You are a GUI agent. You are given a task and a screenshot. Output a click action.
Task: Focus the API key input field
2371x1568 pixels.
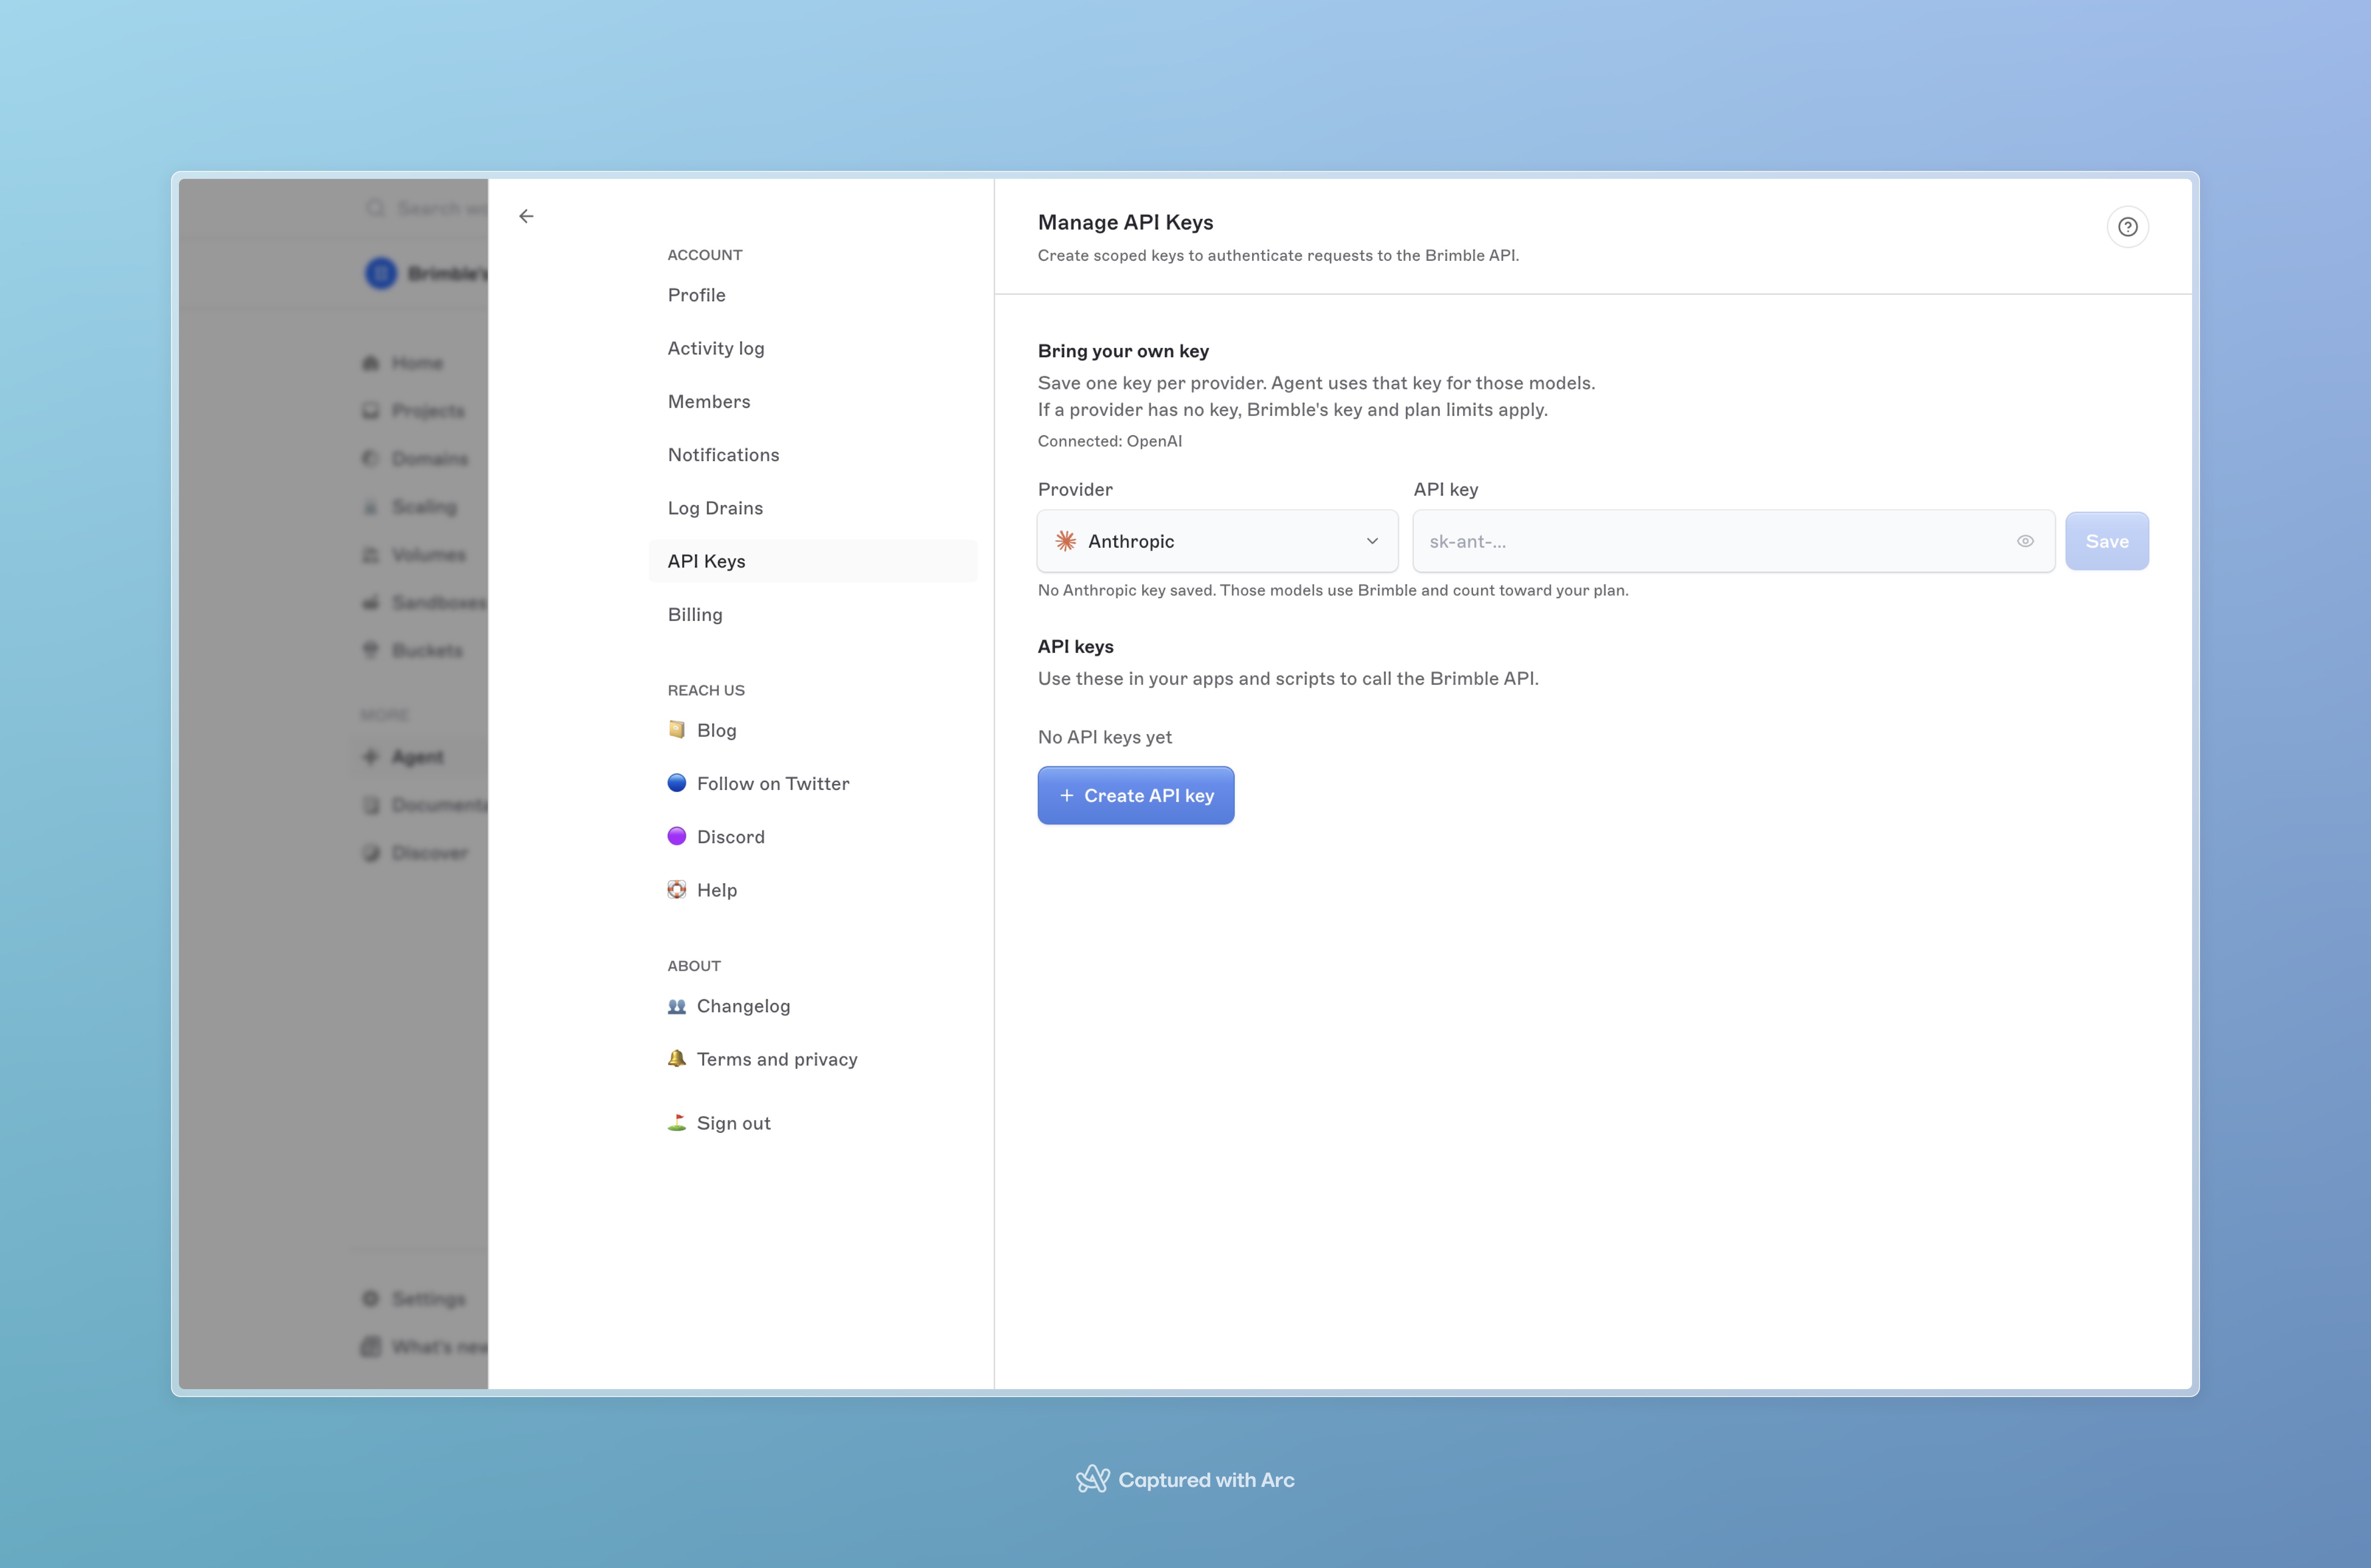(1734, 541)
